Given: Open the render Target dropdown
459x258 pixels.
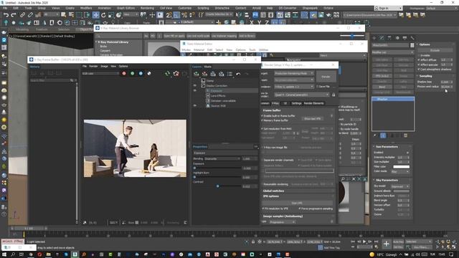Looking at the screenshot, I should [x=294, y=73].
